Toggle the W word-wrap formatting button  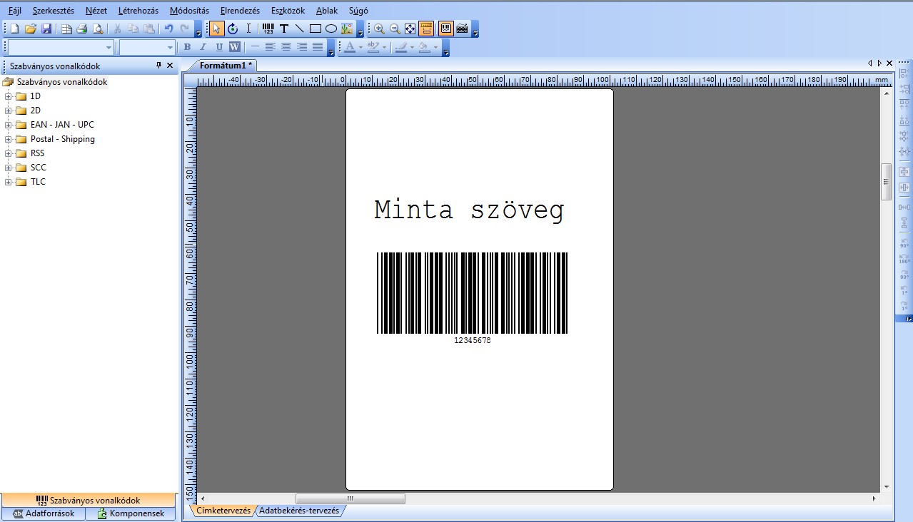234,47
